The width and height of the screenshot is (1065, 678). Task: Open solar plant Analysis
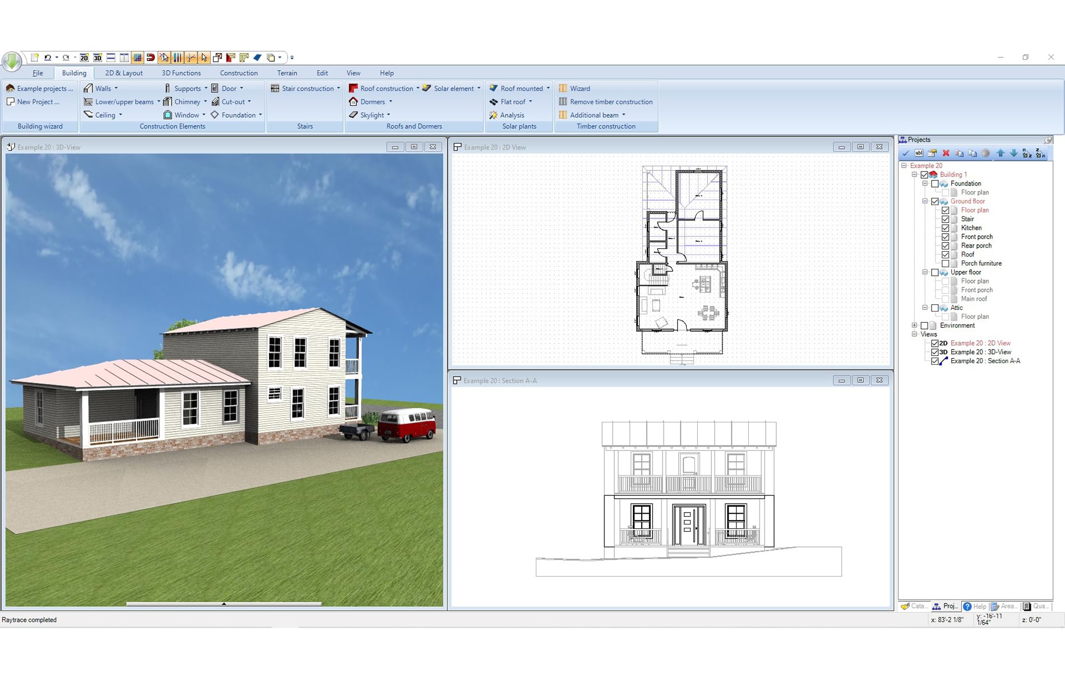click(x=507, y=115)
